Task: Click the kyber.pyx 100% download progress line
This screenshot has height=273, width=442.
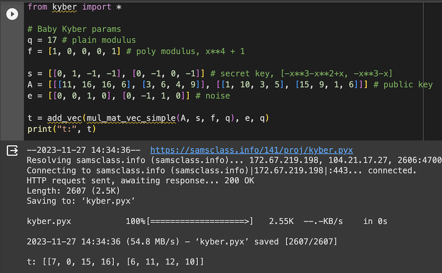Action: tap(207, 221)
